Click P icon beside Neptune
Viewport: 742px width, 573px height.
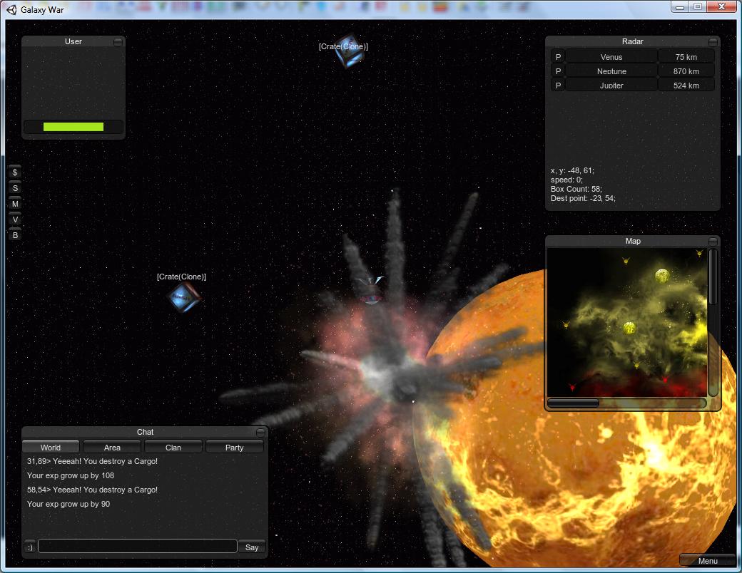coord(558,71)
